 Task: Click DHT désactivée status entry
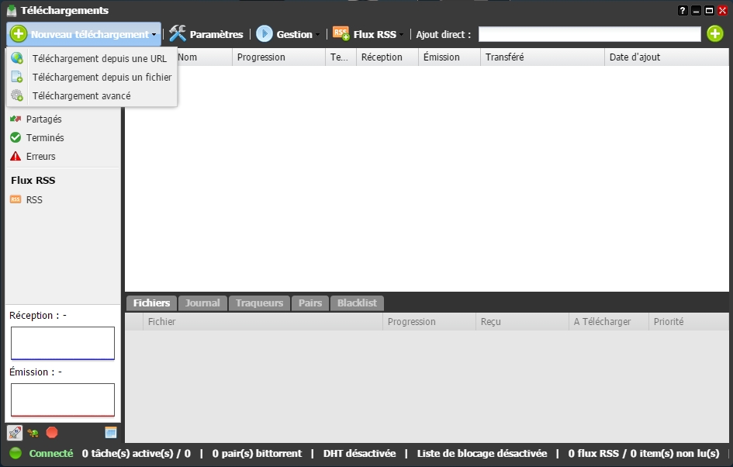pos(359,454)
